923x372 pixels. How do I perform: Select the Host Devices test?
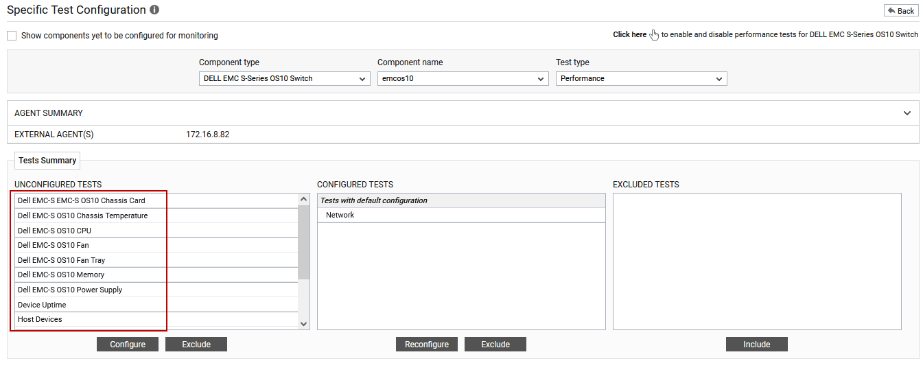156,319
